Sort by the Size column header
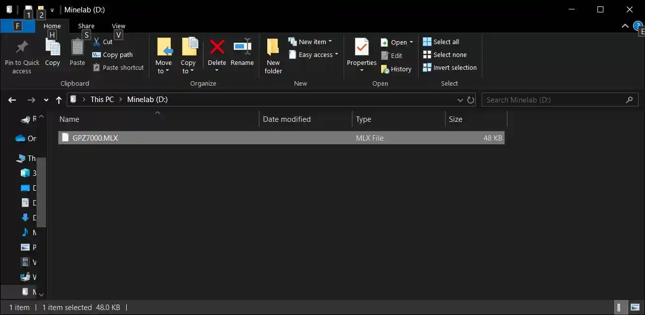This screenshot has width=645, height=315. coord(476,119)
